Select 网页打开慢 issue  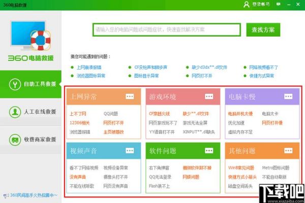(x=272, y=123)
